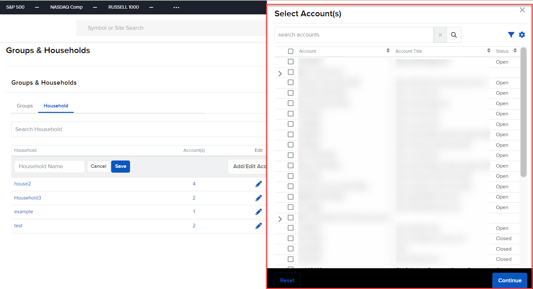Open the settings gear in Select Accounts dialog

pyautogui.click(x=522, y=35)
